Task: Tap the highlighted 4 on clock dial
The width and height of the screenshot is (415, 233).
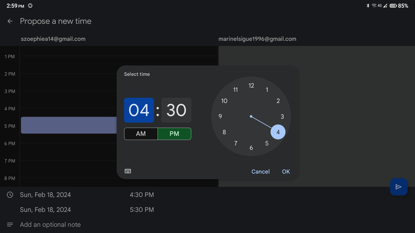Action: coord(278,132)
